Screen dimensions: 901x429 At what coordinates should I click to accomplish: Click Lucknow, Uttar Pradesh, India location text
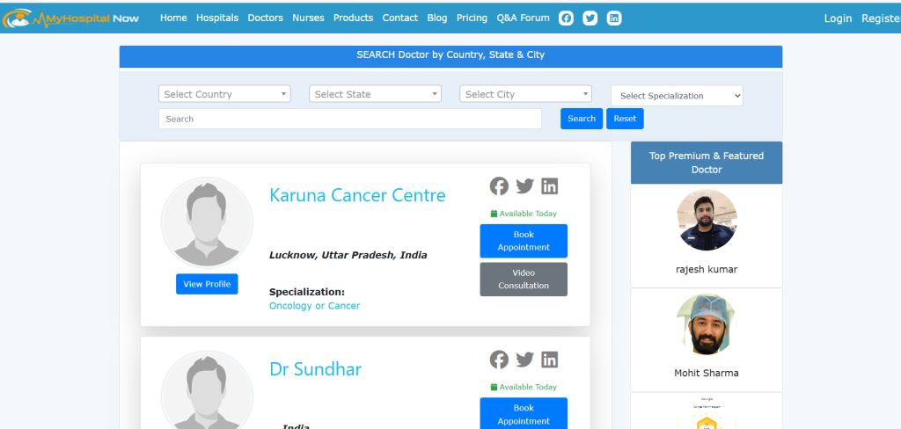(348, 255)
